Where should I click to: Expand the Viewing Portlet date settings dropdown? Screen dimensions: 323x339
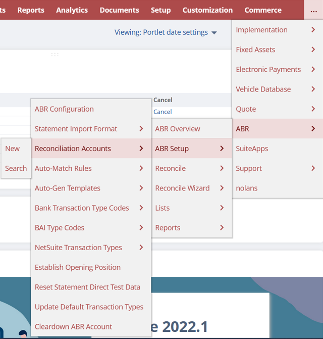[166, 32]
